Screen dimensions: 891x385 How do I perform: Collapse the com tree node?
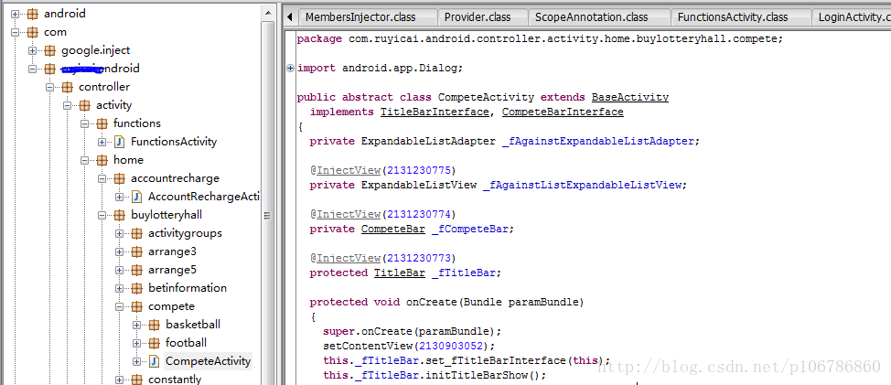coord(15,32)
